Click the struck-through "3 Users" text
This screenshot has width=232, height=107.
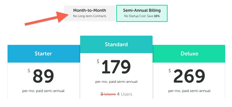(108, 94)
